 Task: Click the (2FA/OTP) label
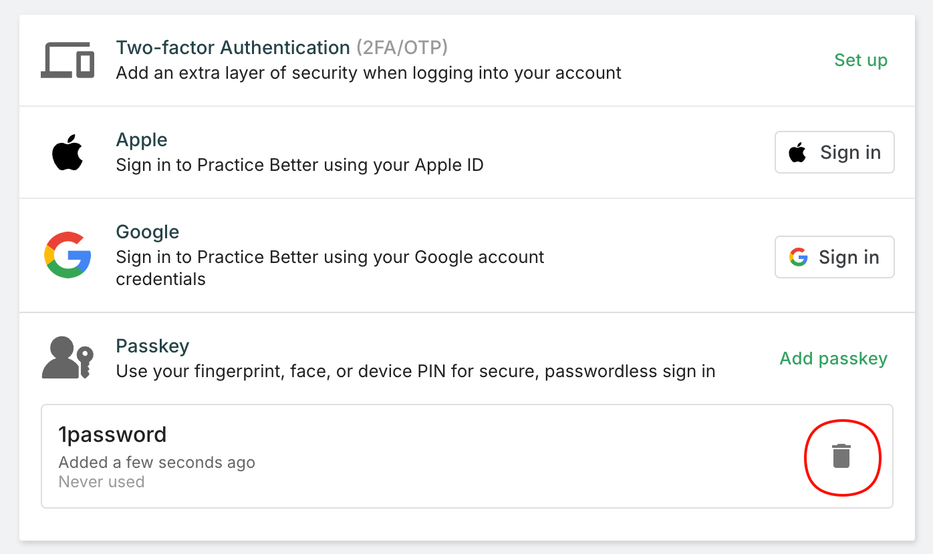pyautogui.click(x=402, y=48)
